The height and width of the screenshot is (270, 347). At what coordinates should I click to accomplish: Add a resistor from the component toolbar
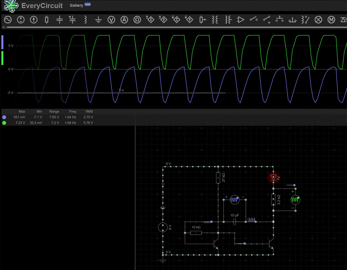click(46, 20)
